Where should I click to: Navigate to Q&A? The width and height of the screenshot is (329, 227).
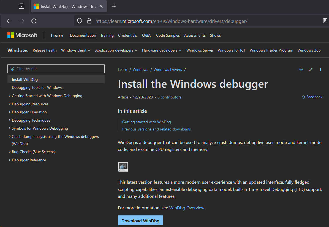(146, 35)
